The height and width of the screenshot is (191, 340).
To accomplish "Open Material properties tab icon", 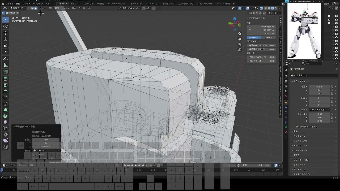I will click(286, 132).
